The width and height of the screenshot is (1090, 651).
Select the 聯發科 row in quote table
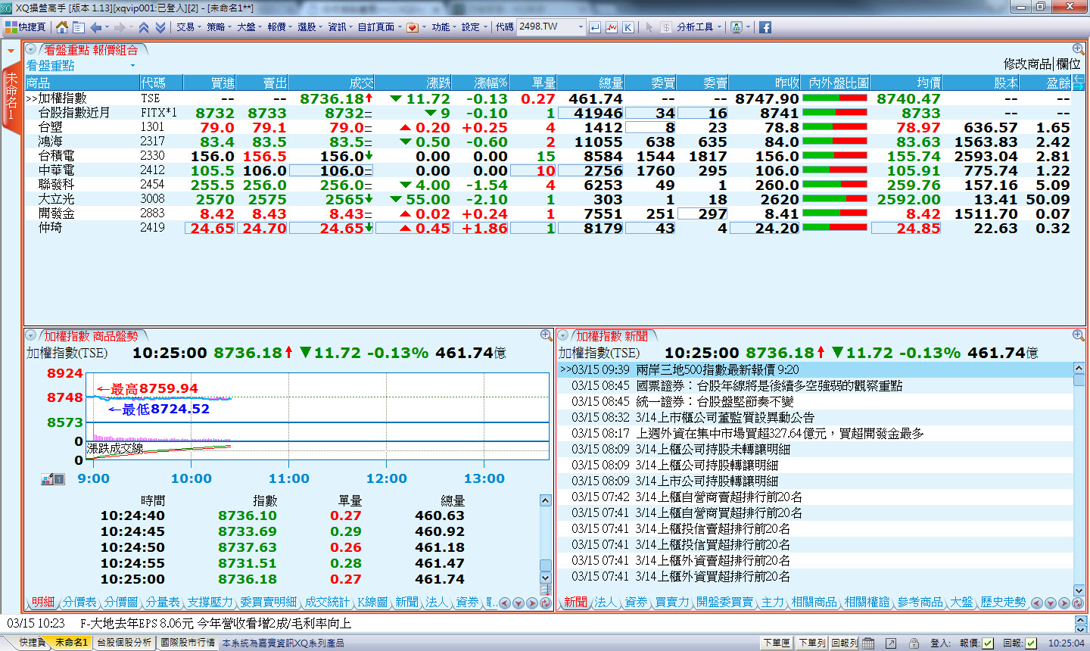point(547,185)
